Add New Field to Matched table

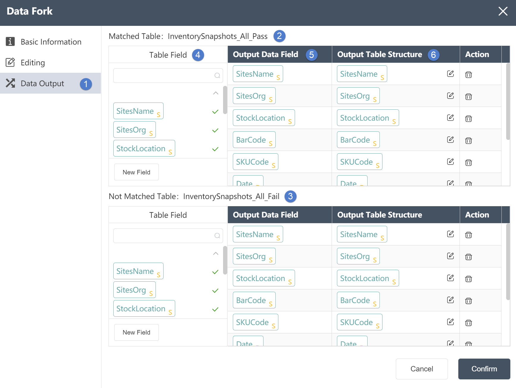[x=137, y=172]
